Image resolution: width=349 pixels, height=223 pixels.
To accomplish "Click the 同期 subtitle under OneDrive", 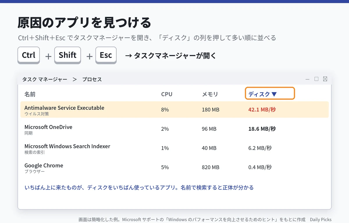I will click(29, 133).
